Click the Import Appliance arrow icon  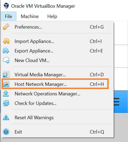6,41
